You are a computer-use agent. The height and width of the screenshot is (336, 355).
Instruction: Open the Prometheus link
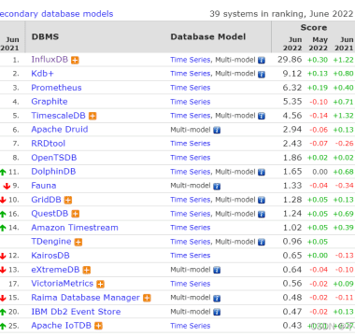(56, 88)
